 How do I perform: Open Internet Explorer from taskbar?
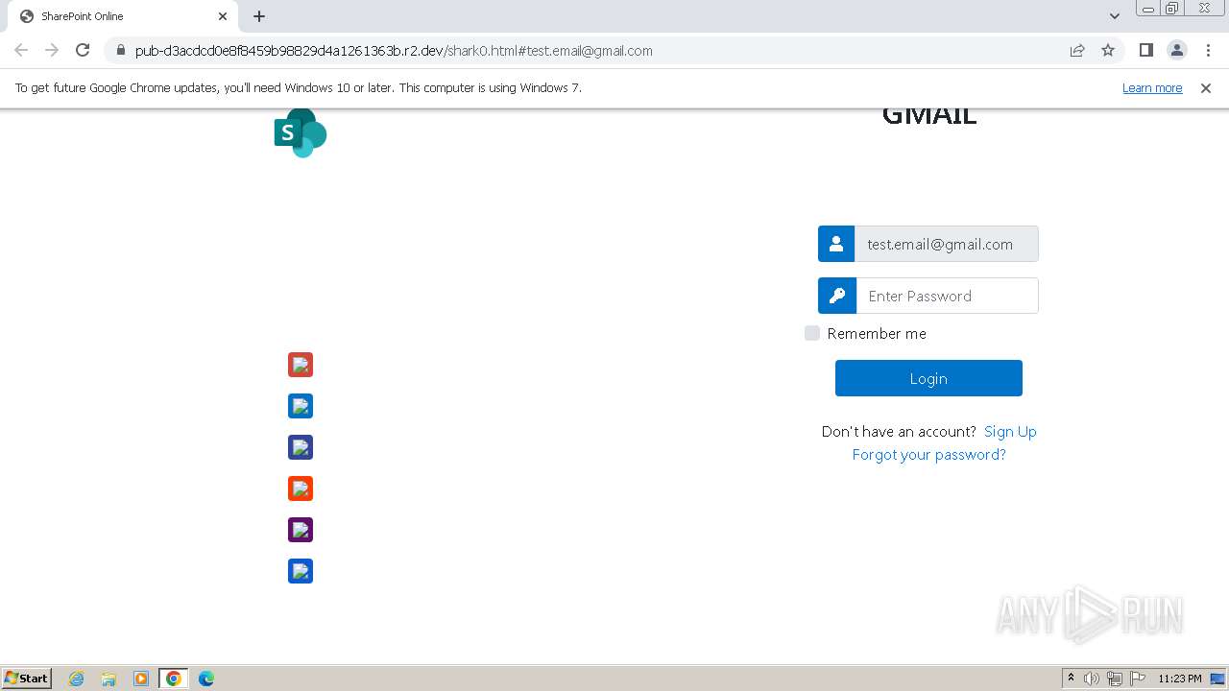[x=76, y=679]
